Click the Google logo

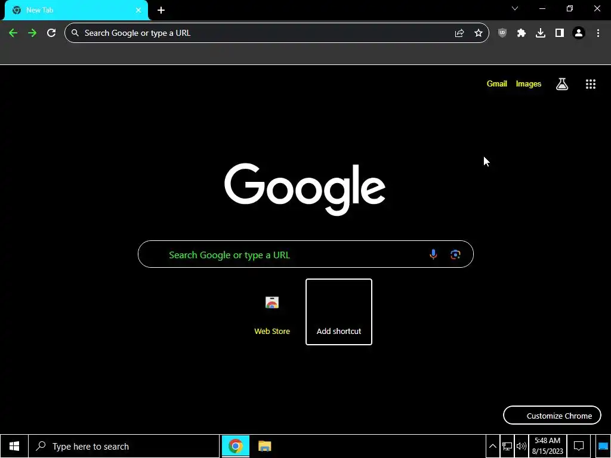click(305, 189)
